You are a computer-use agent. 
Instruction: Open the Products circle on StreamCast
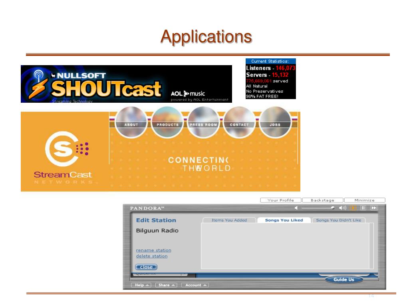pos(167,122)
